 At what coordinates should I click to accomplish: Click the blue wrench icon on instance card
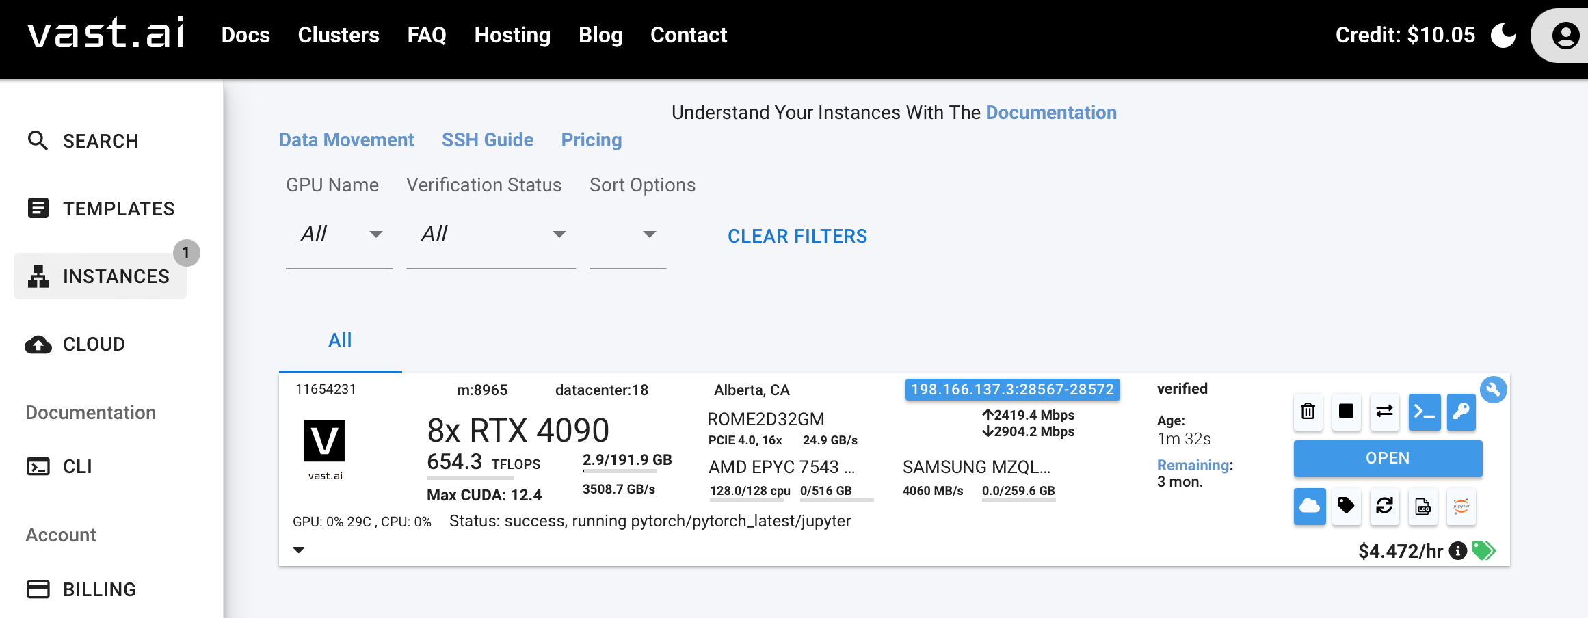(x=1494, y=390)
